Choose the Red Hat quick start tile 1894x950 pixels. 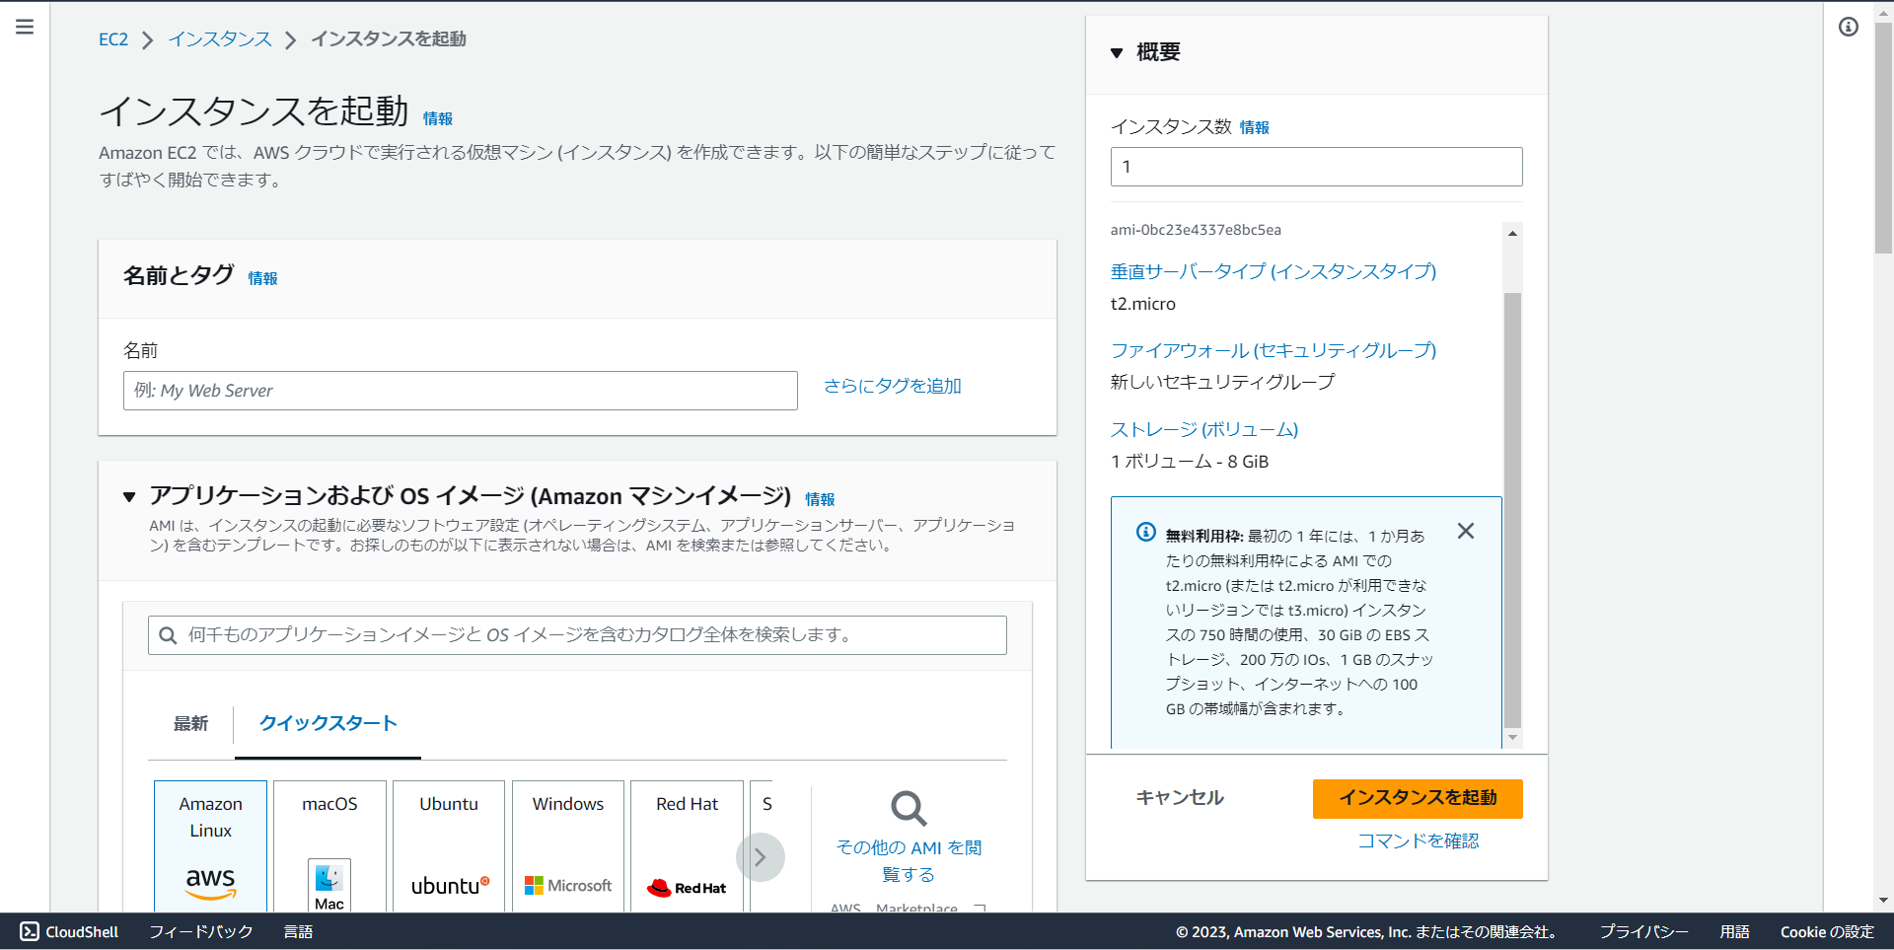(x=688, y=845)
